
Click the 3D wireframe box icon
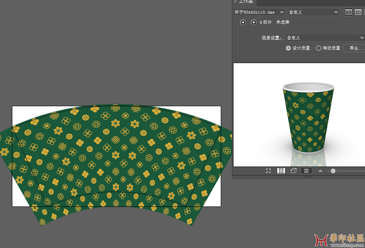tap(294, 171)
